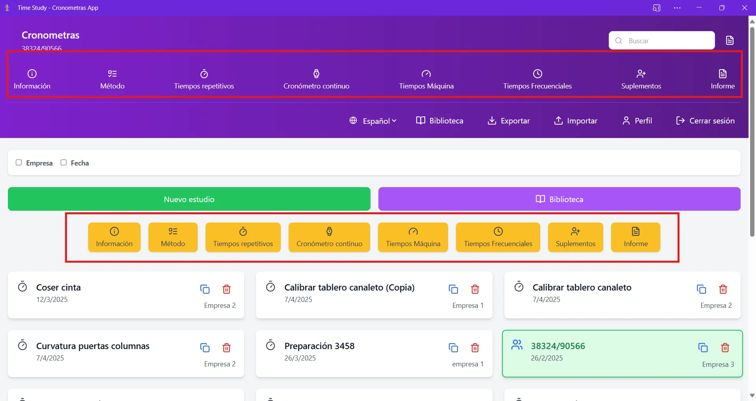Click the Cronometras app title
The image size is (756, 401).
pyautogui.click(x=50, y=35)
